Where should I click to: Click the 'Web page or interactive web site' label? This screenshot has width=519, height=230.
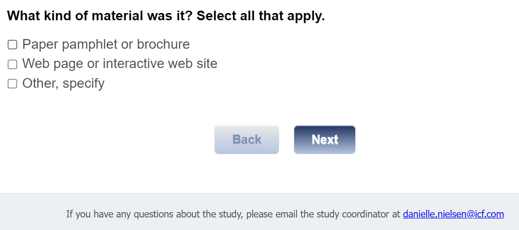pyautogui.click(x=119, y=64)
